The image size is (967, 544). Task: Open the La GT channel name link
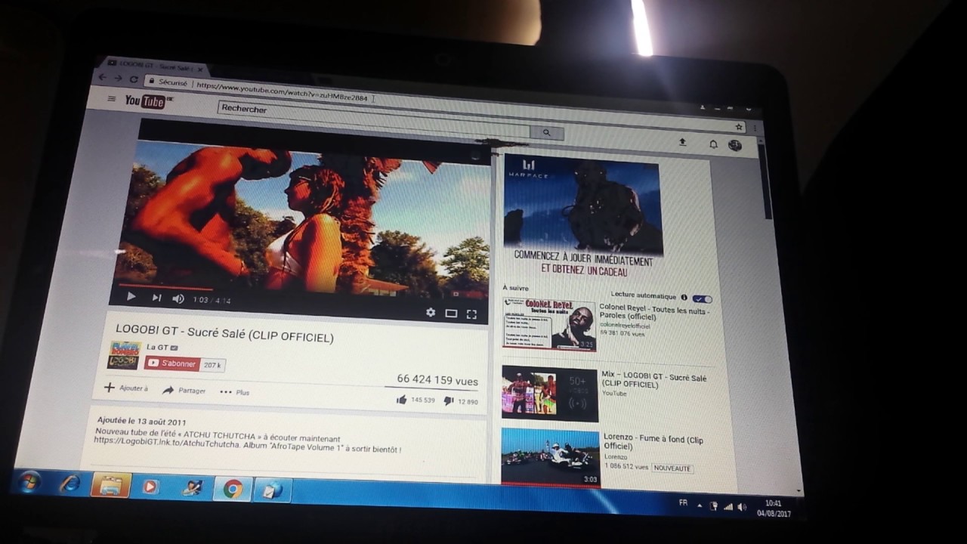[x=157, y=348]
